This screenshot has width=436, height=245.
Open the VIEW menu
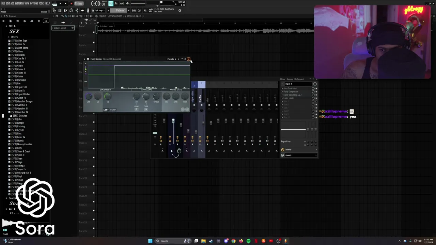[x=27, y=3]
